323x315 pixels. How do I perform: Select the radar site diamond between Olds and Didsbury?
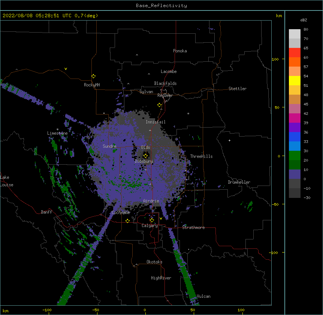145,156
